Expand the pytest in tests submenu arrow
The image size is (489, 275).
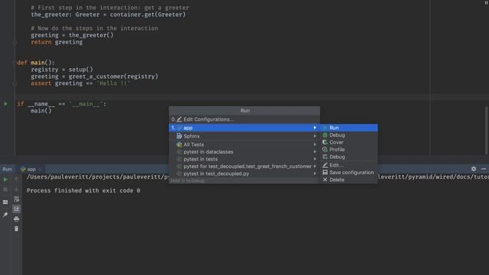pyautogui.click(x=315, y=159)
